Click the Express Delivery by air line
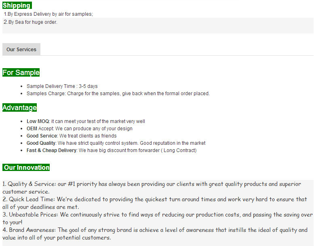This screenshot has width=314, height=246. [x=48, y=14]
